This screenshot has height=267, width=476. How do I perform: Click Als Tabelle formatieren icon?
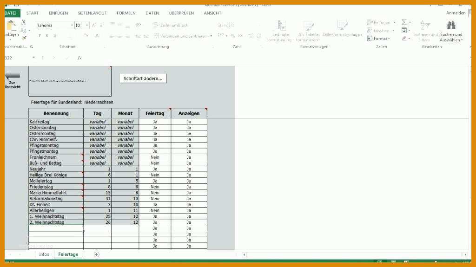pyautogui.click(x=308, y=26)
